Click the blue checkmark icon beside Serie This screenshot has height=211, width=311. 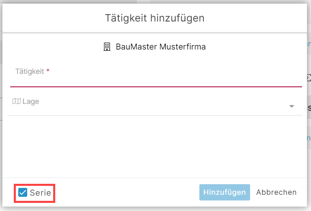tap(23, 192)
